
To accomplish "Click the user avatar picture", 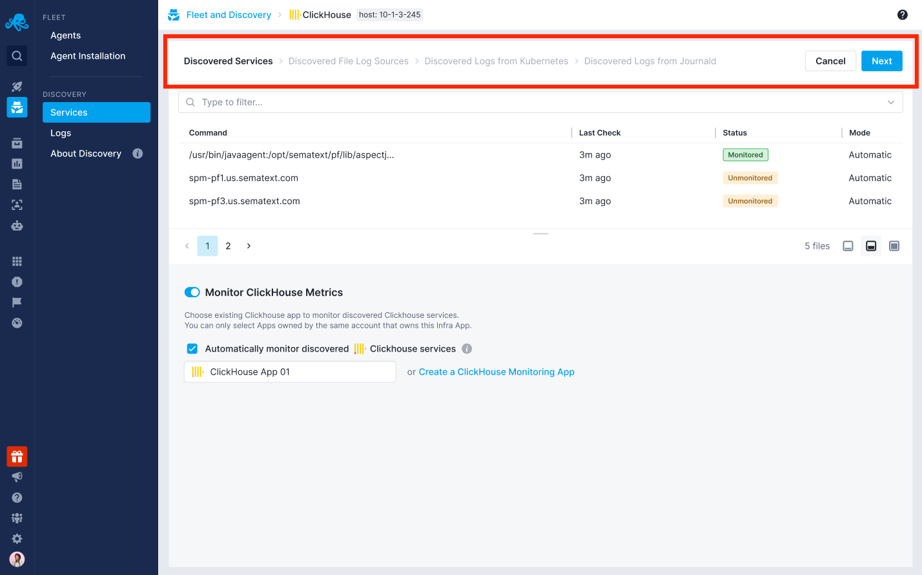I will 17,559.
